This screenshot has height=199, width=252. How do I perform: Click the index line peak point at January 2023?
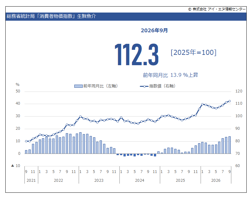click(80, 116)
